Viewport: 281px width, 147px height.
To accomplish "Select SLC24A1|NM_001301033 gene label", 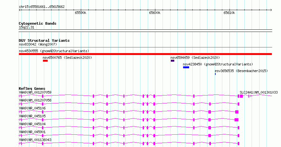I will click(x=259, y=92).
